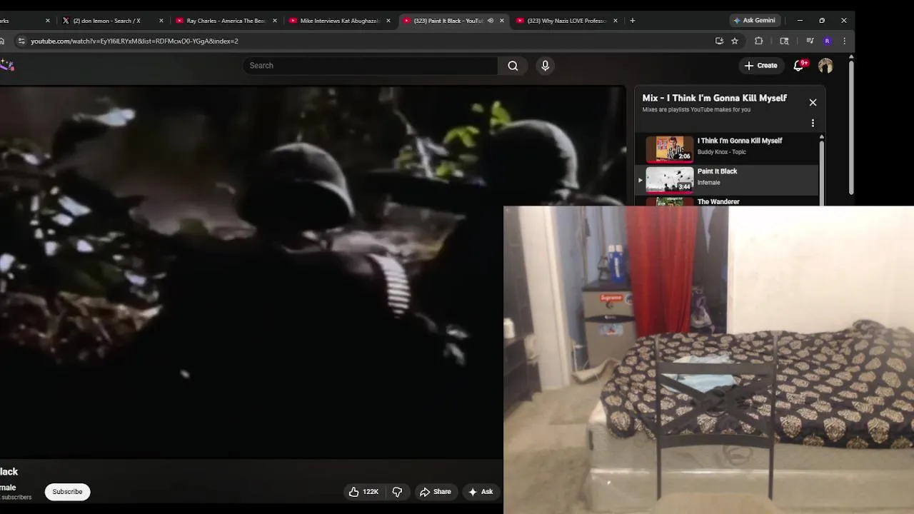Switch to Ray Charles America tab
The image size is (914, 514).
tap(224, 21)
